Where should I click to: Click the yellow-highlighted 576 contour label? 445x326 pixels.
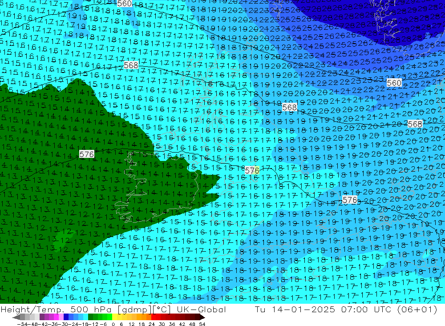point(252,170)
